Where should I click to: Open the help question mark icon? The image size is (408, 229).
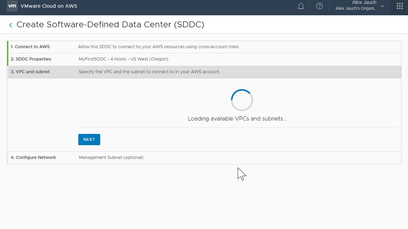[319, 6]
